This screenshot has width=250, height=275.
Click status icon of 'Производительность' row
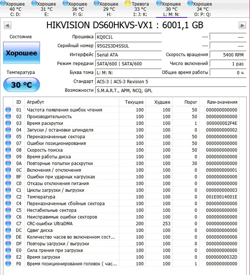click(x=8, y=116)
